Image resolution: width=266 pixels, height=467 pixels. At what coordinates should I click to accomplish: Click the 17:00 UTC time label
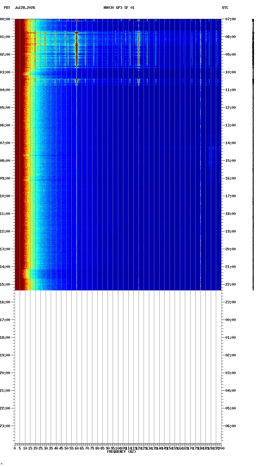(231, 196)
